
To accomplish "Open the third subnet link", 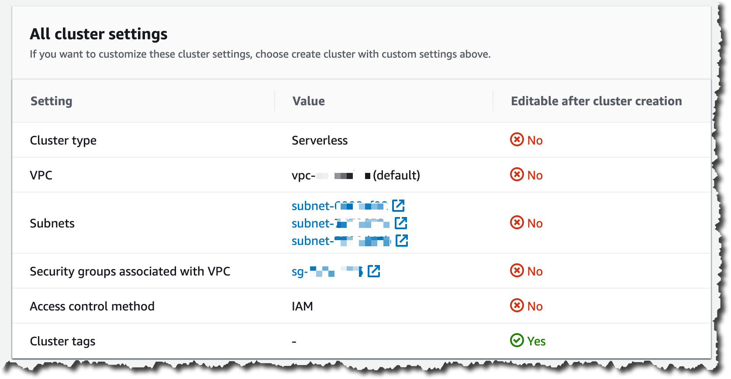I will tap(341, 241).
